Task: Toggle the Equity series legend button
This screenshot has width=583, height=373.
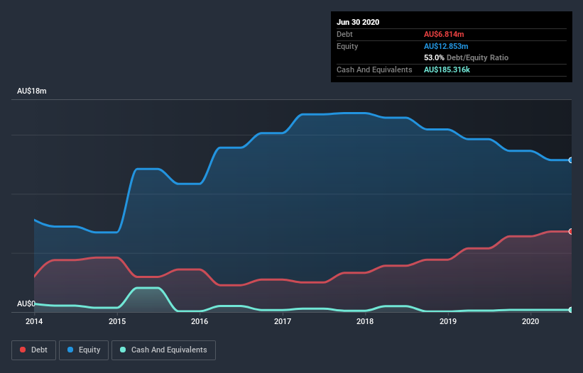Action: (x=84, y=350)
